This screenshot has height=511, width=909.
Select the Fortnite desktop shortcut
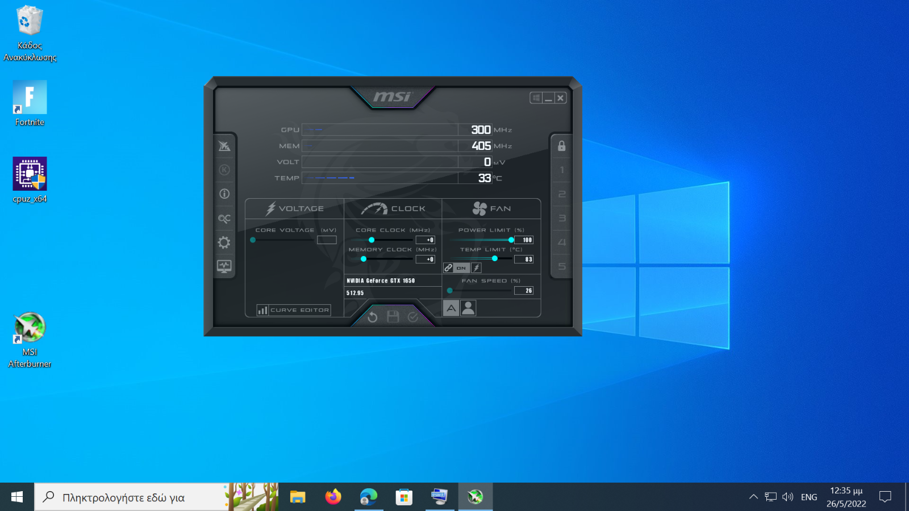pyautogui.click(x=30, y=103)
